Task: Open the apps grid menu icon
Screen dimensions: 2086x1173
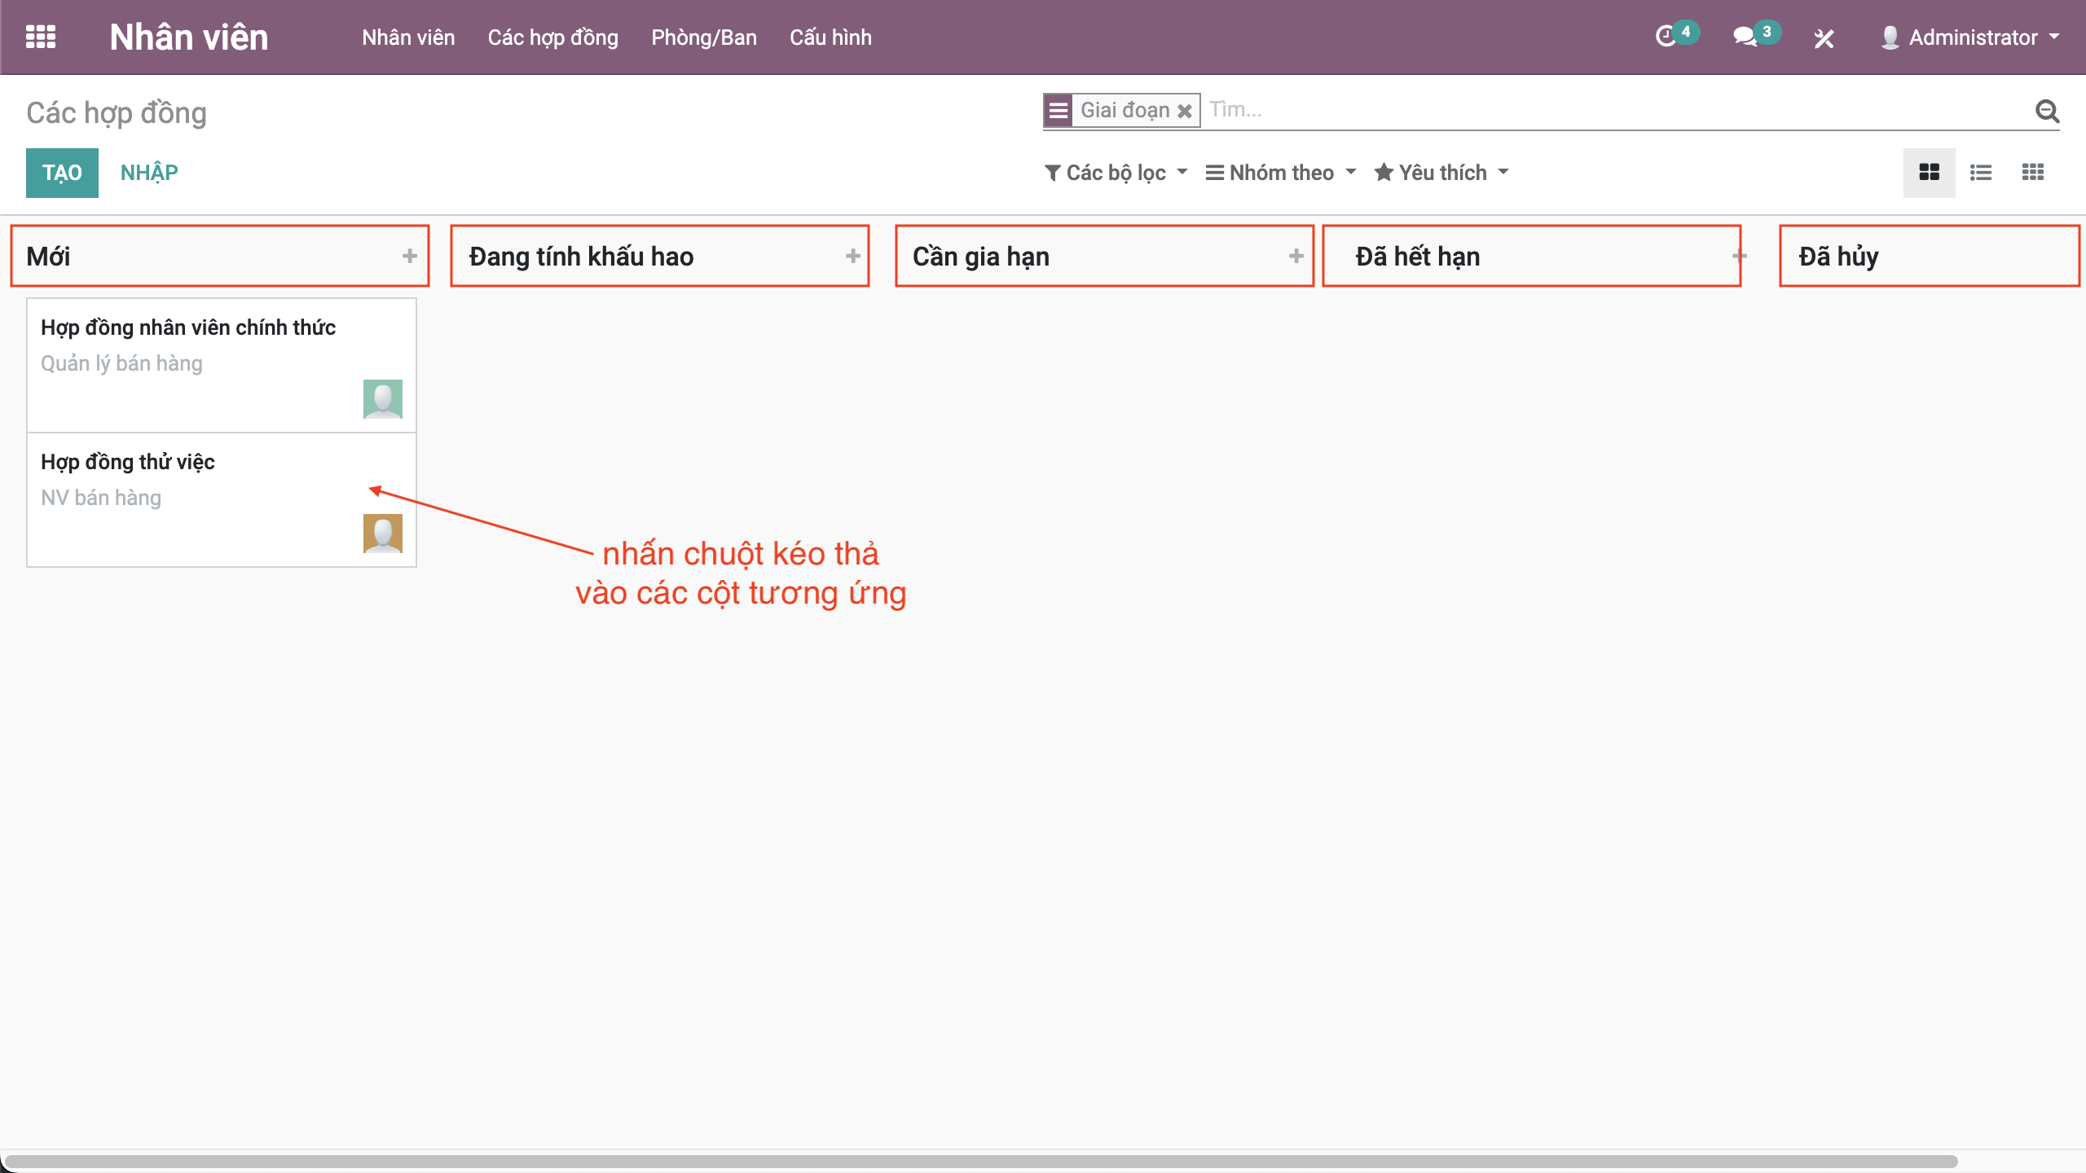Action: tap(41, 37)
